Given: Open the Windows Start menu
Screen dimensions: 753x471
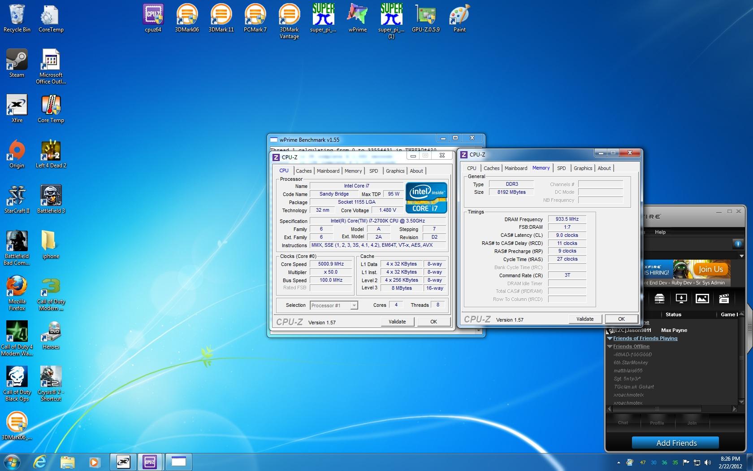Looking at the screenshot, I should [x=12, y=462].
